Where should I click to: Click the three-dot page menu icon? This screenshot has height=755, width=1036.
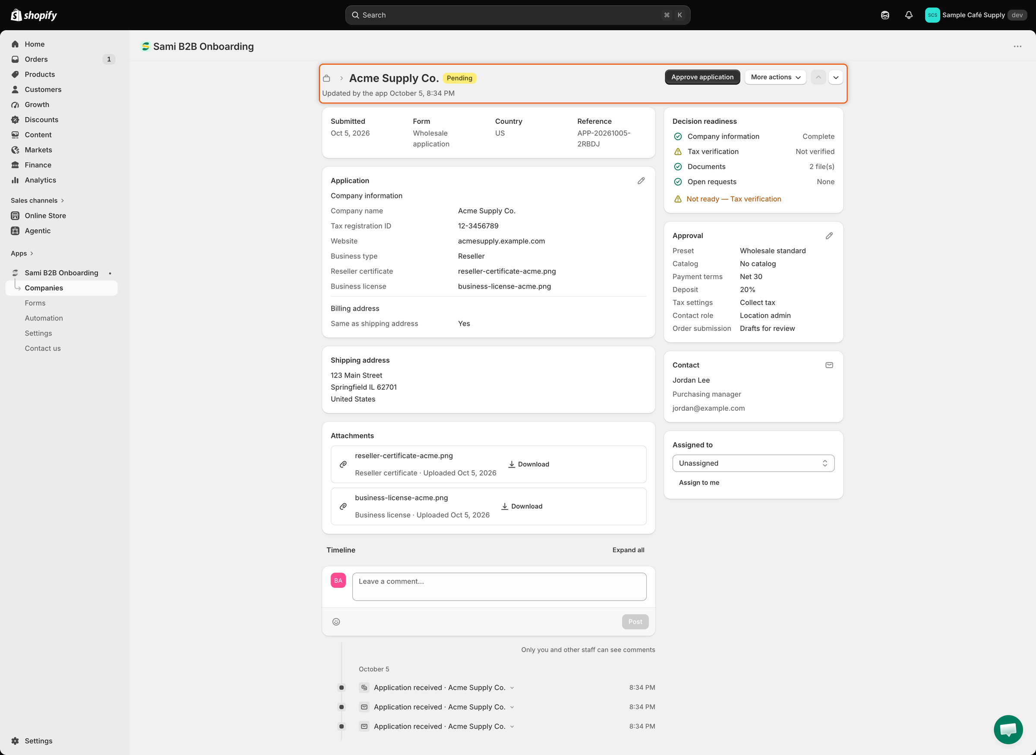point(1017,46)
